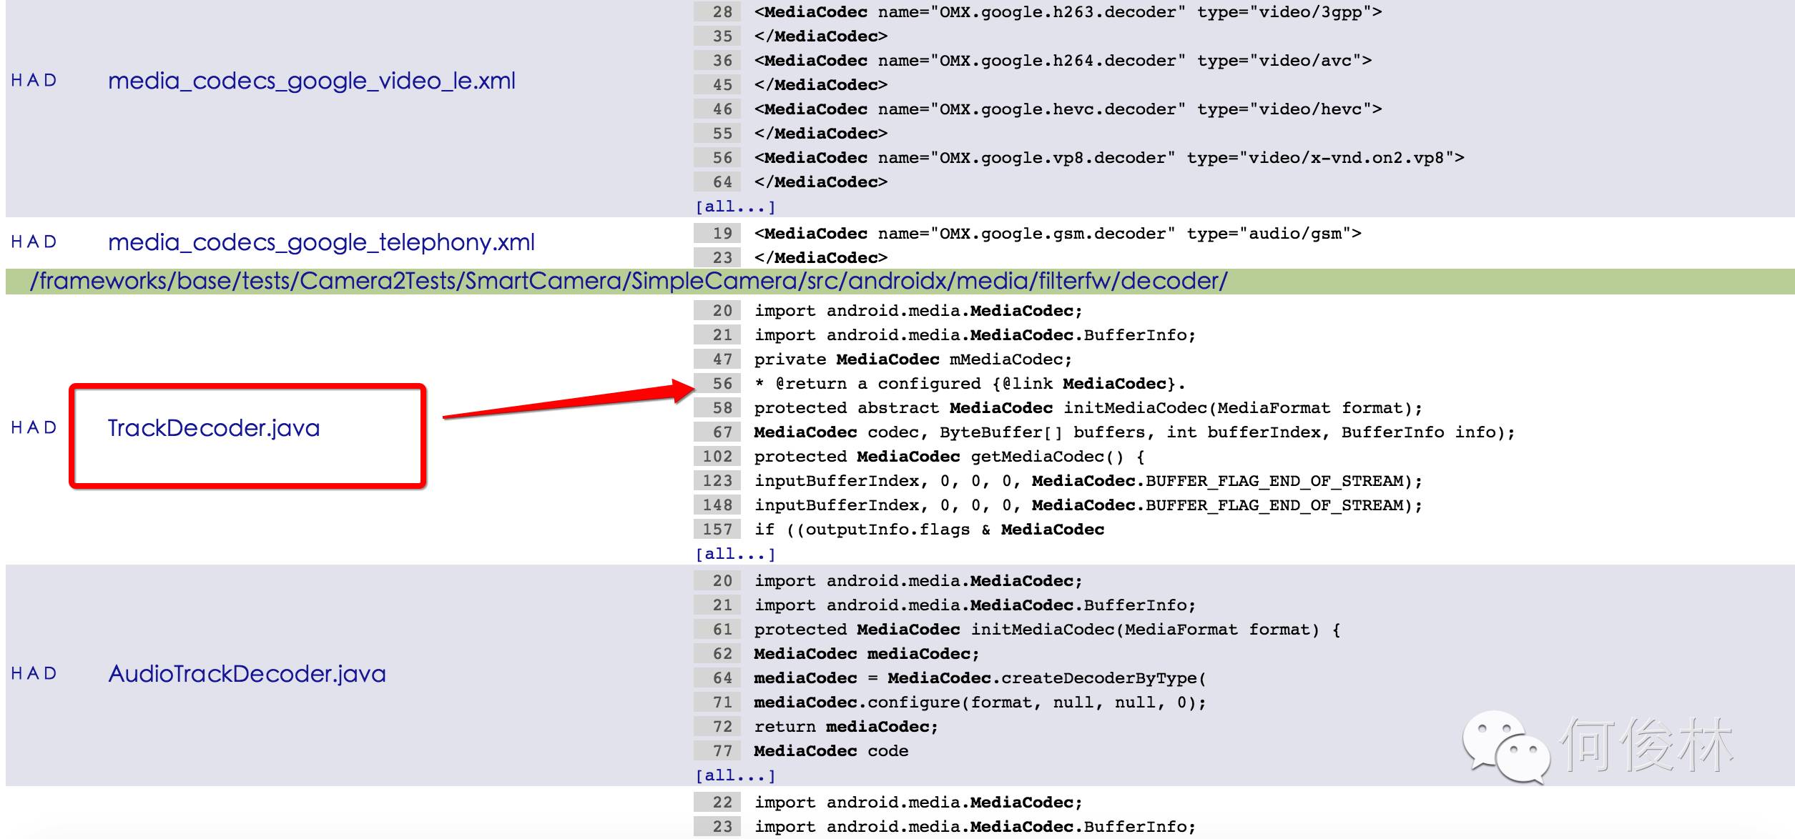
Task: Click the A annotate link beside AudioTrackDecoder.java
Action: tap(33, 674)
